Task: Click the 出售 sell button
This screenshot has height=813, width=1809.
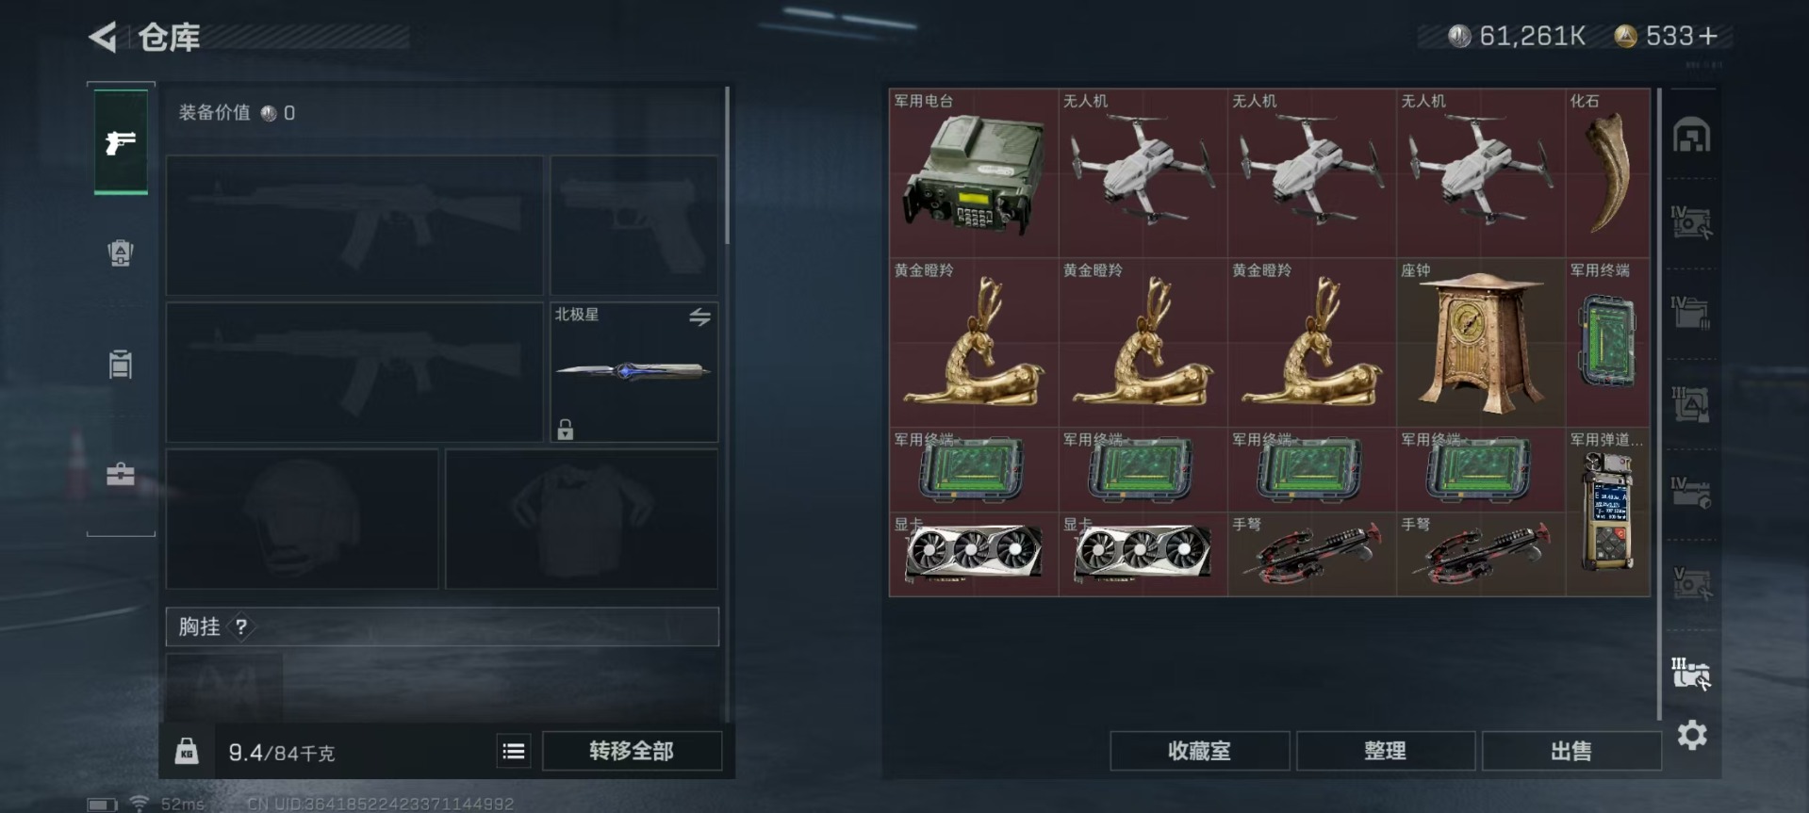Action: pos(1571,751)
